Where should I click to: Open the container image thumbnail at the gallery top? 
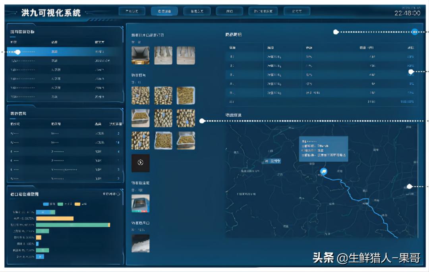[x=141, y=56]
